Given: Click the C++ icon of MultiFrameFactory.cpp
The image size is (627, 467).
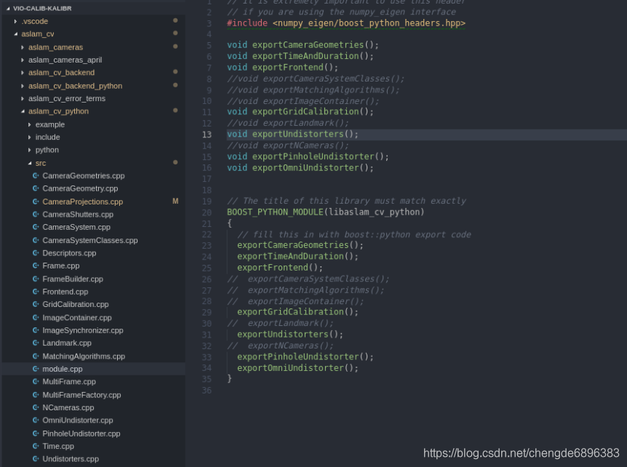Looking at the screenshot, I should tap(36, 395).
